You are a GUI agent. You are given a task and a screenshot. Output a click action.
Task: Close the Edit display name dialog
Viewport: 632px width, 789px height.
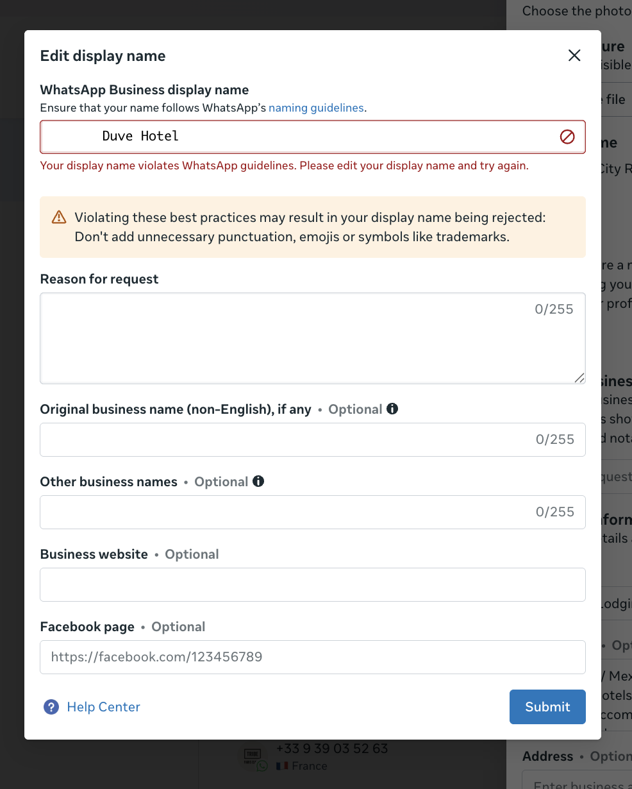(574, 55)
